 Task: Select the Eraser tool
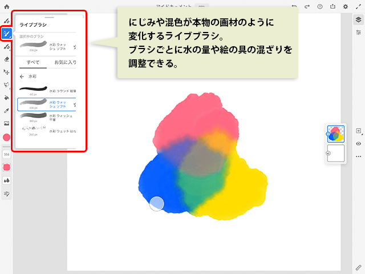click(x=6, y=59)
